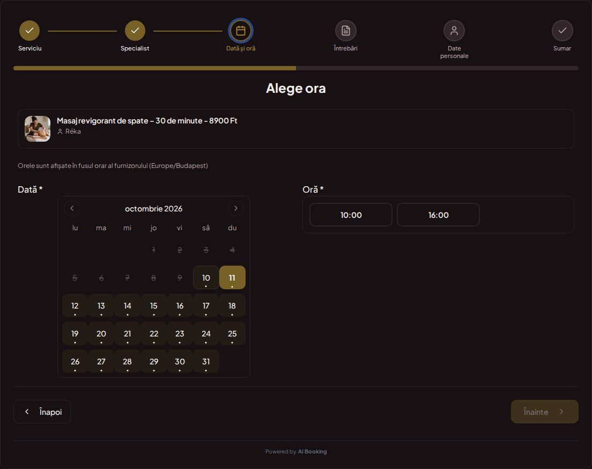Screen dimensions: 592x469
Task: Click the Serviciu step label
Action: pos(30,48)
